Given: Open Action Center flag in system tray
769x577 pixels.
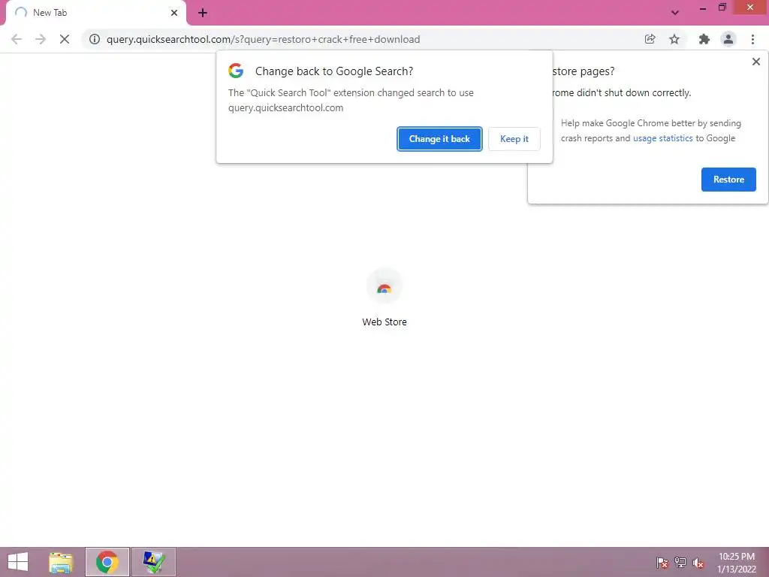Looking at the screenshot, I should point(662,563).
